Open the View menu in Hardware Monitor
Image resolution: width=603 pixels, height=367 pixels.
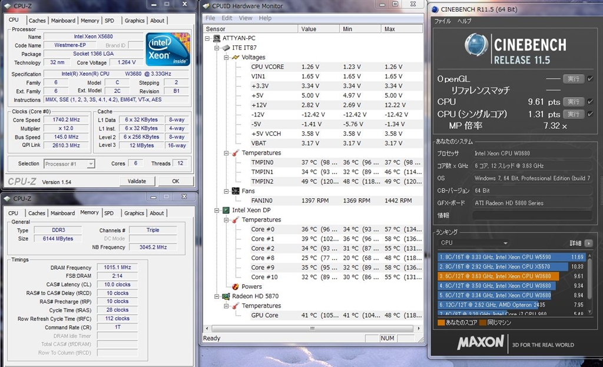(246, 18)
